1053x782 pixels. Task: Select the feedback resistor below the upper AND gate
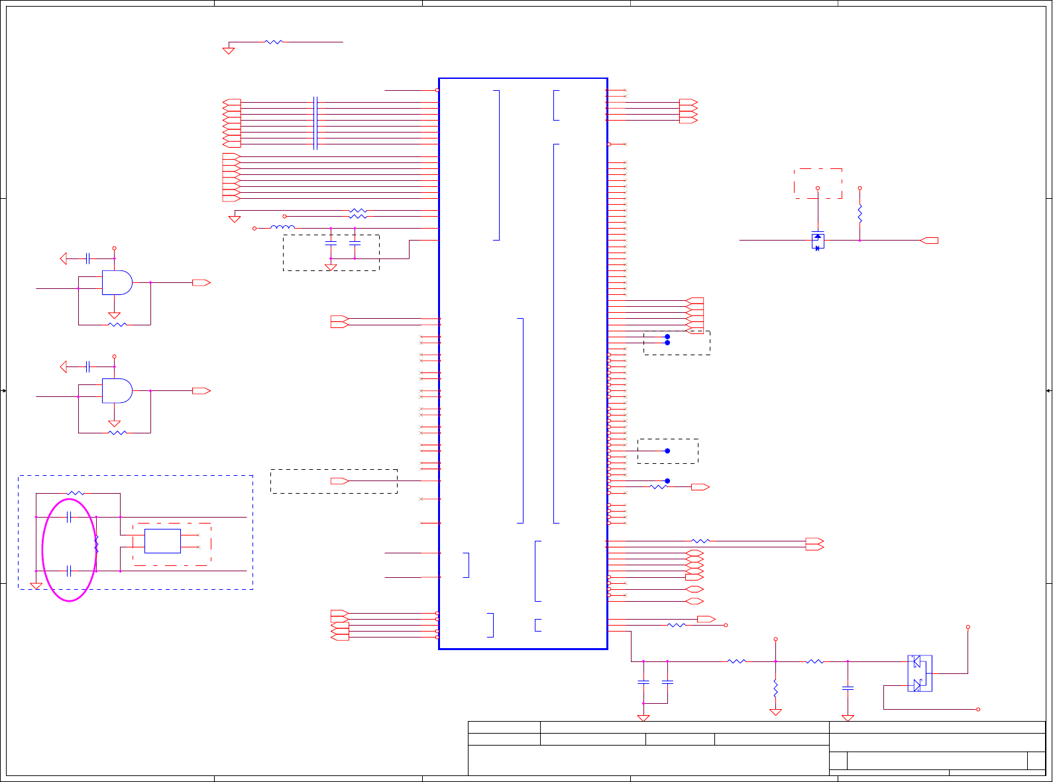[x=117, y=325]
